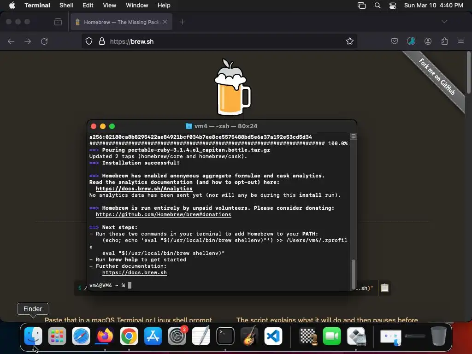Click the 'Installation successful!' line in Terminal

click(141, 163)
